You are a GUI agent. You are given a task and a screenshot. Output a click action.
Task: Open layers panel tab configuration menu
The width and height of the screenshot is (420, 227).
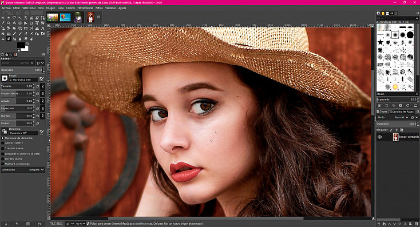(417, 111)
